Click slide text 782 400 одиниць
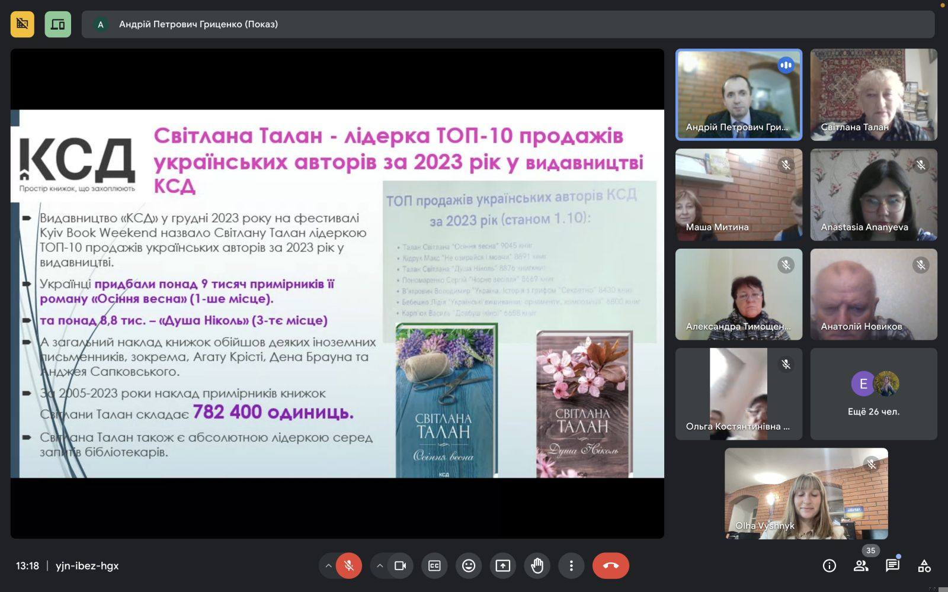948x592 pixels. coord(273,412)
